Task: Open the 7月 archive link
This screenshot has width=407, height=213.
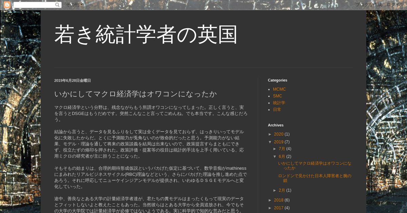Action: (282, 149)
